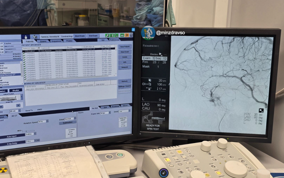Click the V image flip button
Viewport: 284px width, 178px height.
(x=18, y=105)
